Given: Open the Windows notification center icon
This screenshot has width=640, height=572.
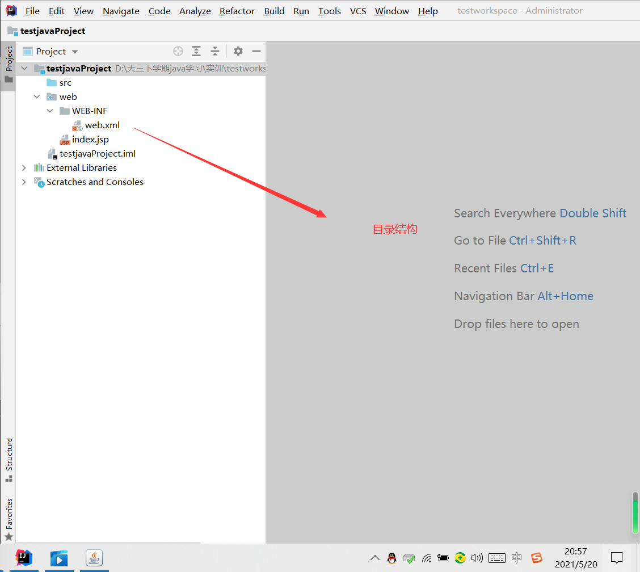Looking at the screenshot, I should [616, 558].
